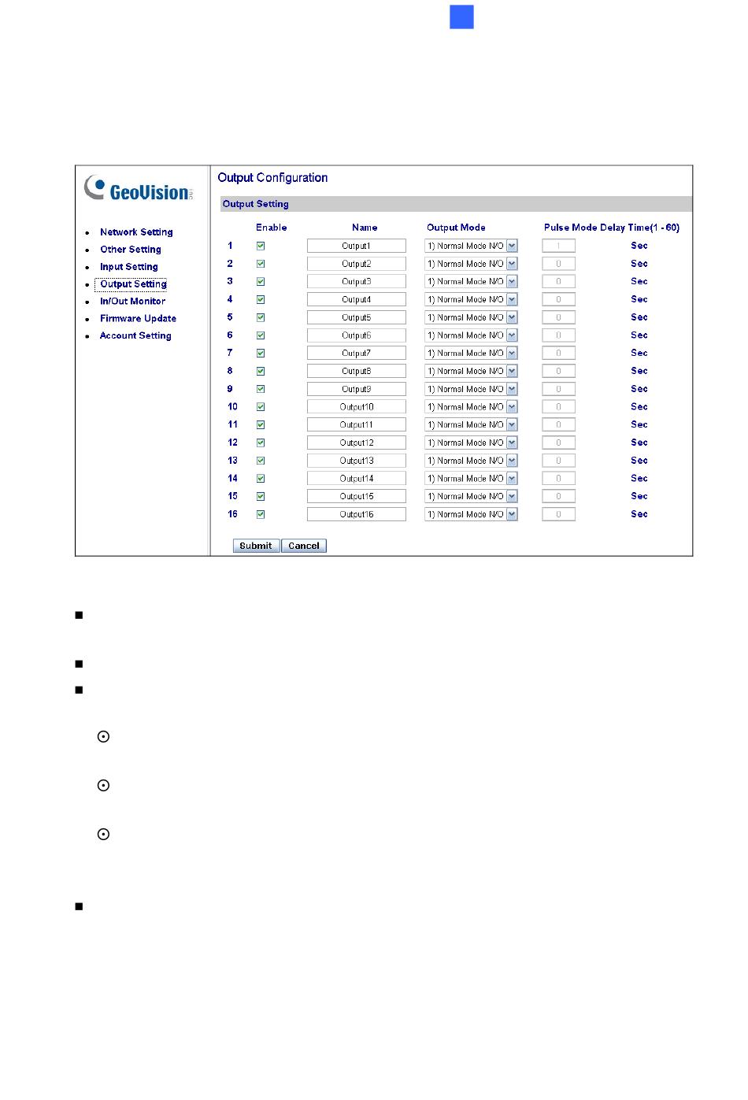Open Output Mode dropdown for row 4
748x1100 pixels.
click(471, 300)
